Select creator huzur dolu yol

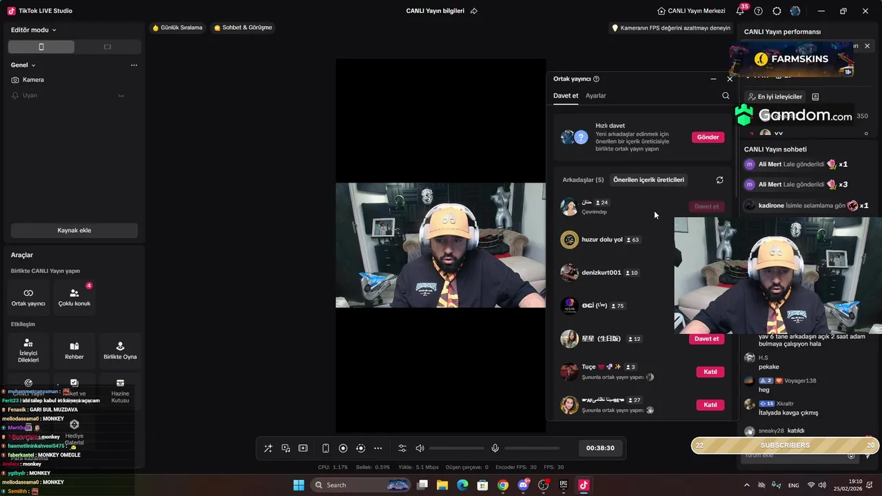[602, 240]
